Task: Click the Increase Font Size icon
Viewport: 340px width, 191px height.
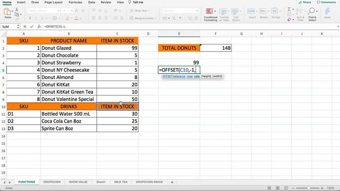Action: [76, 11]
